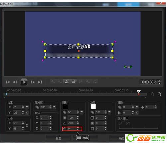Select the red end keyframe on the timeline

[x=139, y=94]
